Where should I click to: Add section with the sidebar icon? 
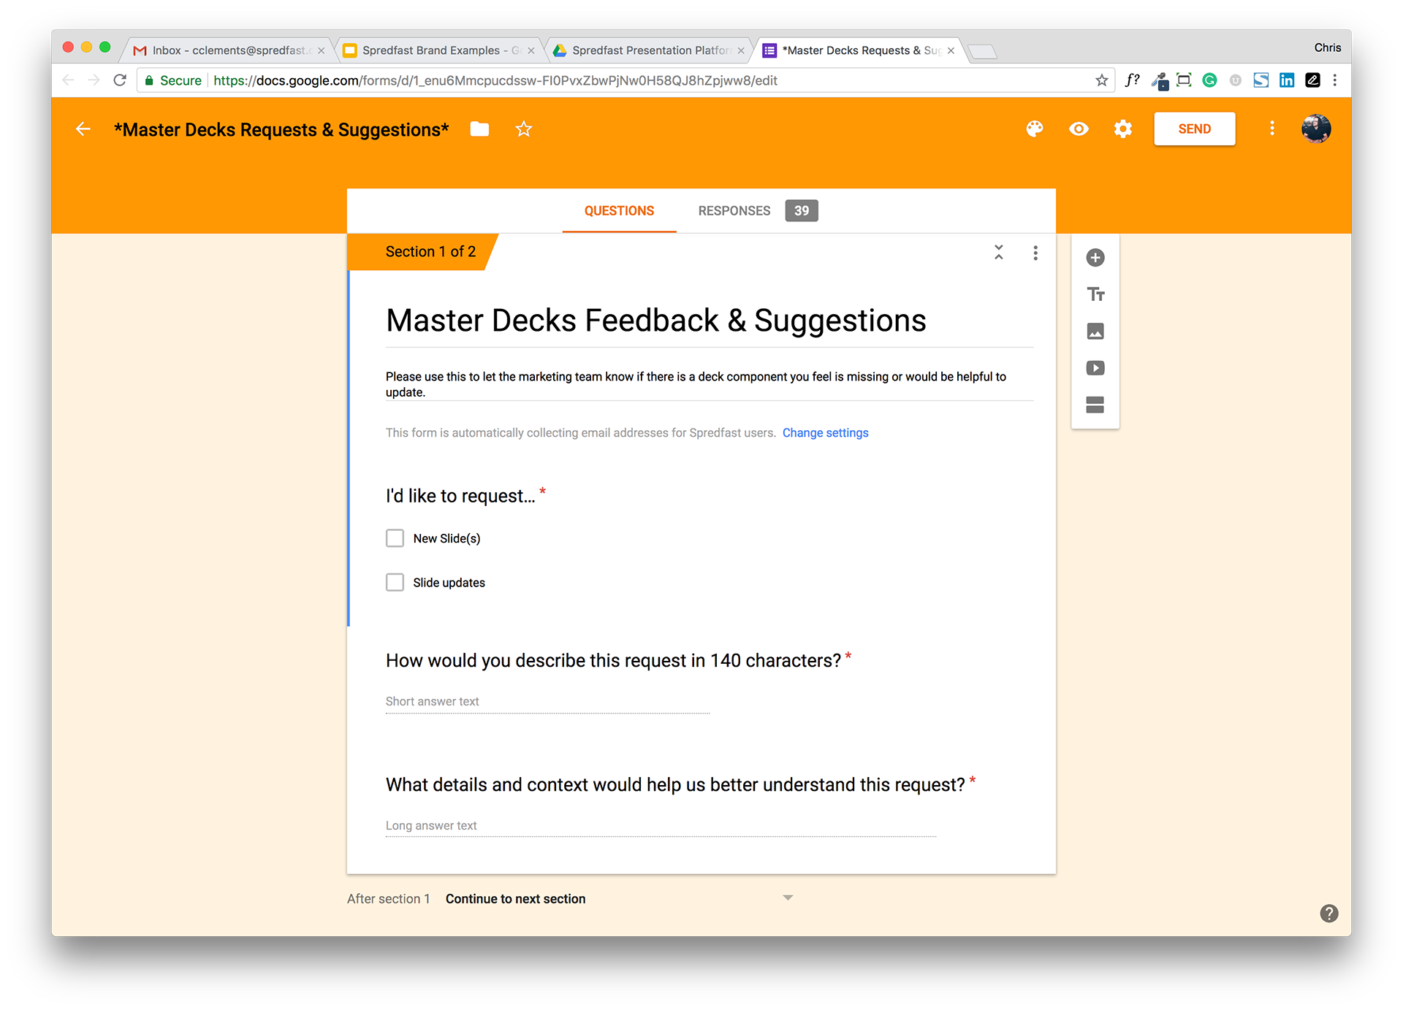pos(1095,405)
